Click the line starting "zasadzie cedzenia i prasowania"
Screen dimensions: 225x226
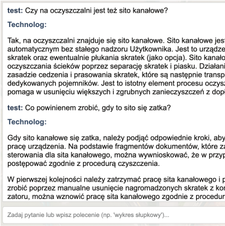coord(116,75)
